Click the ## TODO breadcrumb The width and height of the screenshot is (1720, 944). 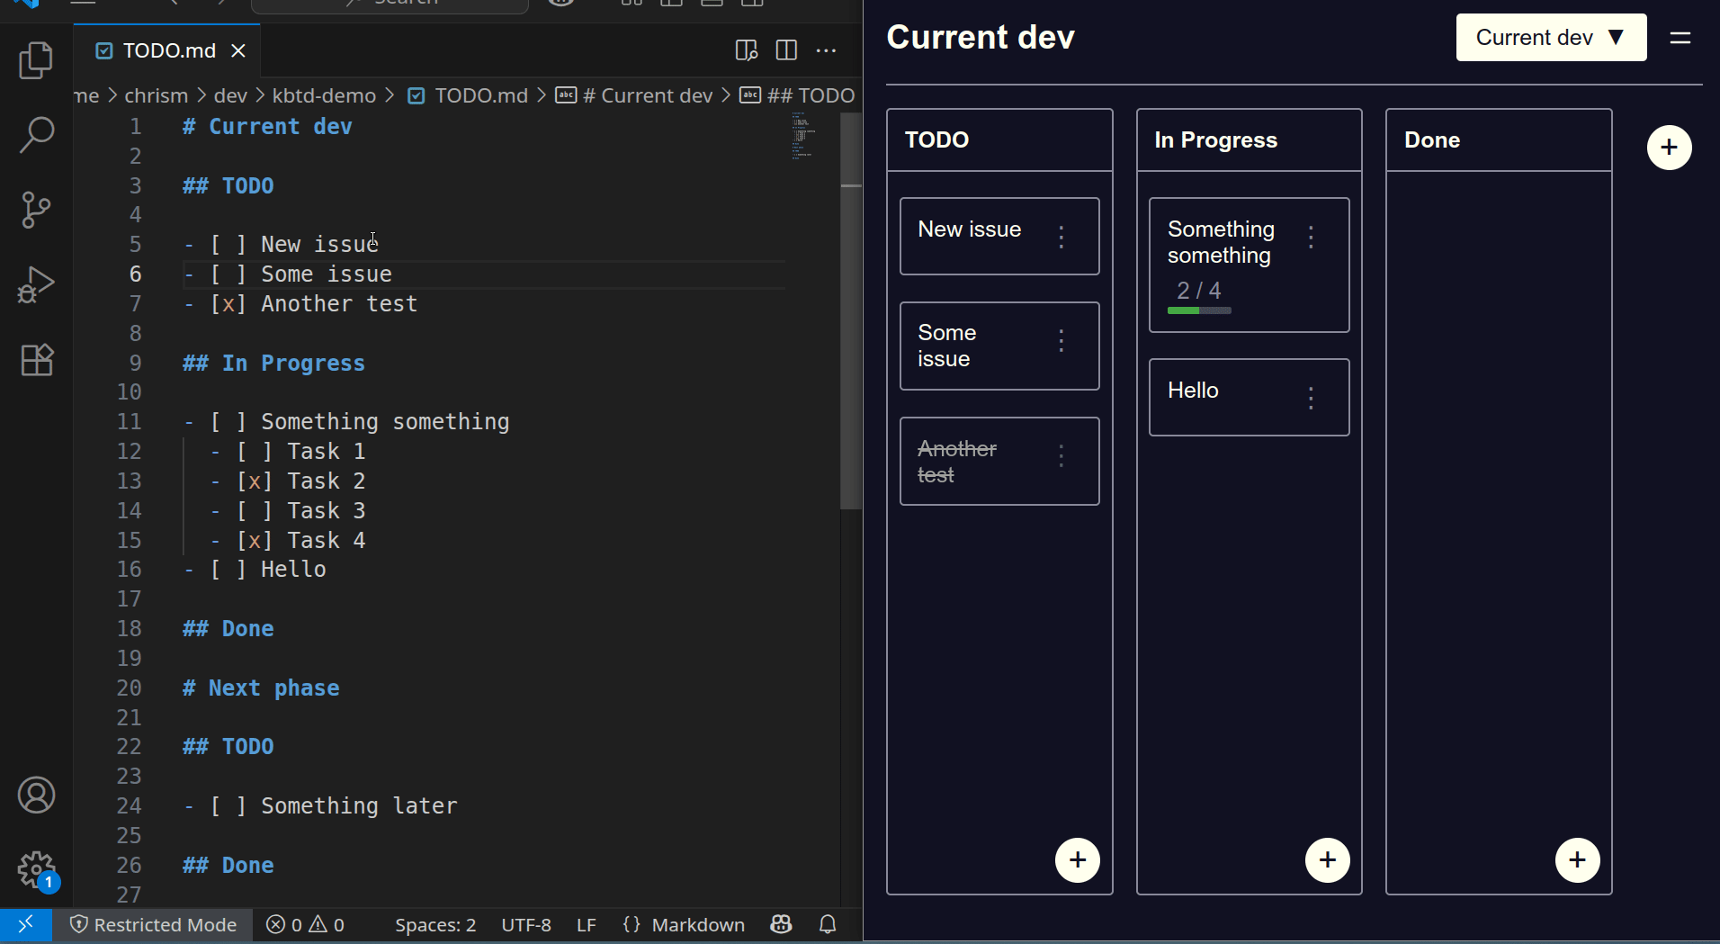click(x=797, y=95)
